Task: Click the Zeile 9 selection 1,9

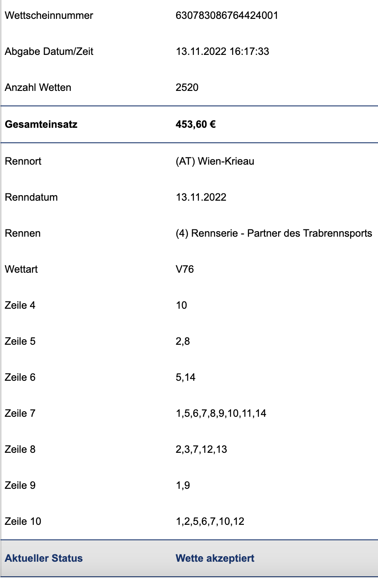Action: click(183, 485)
